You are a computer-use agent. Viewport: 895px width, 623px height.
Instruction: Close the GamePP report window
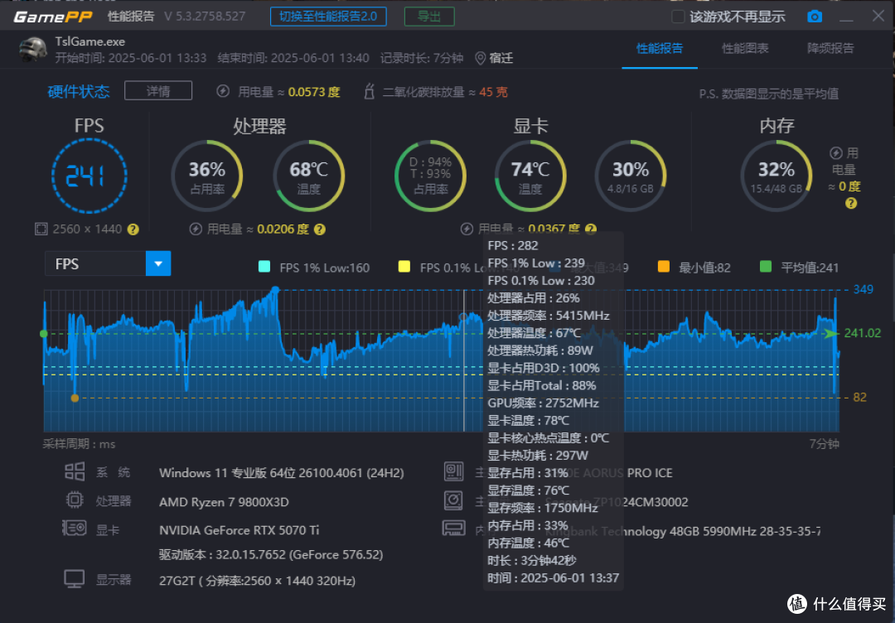[x=878, y=16]
